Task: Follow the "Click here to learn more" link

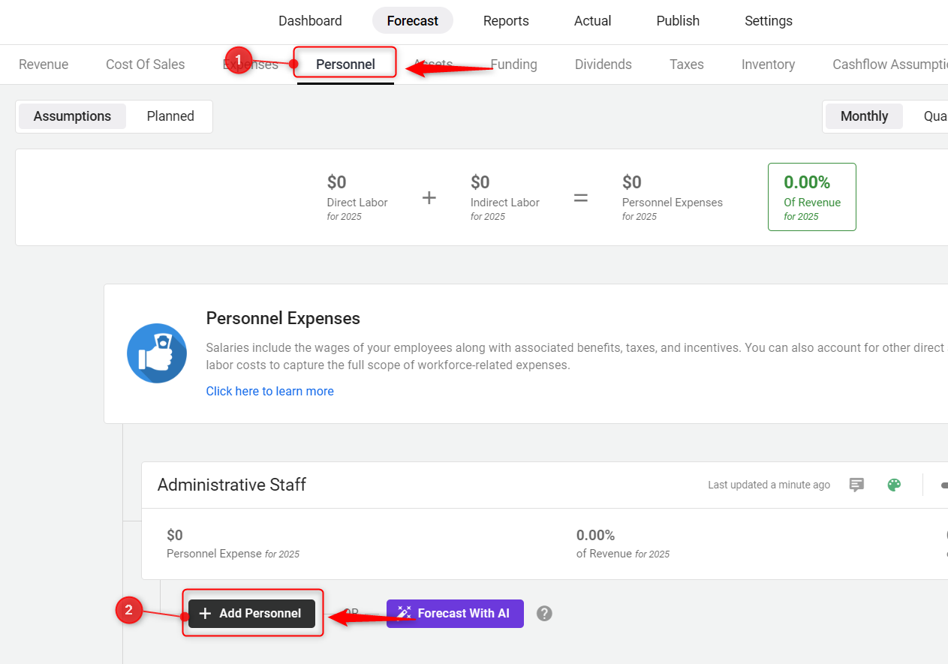Action: coord(269,391)
